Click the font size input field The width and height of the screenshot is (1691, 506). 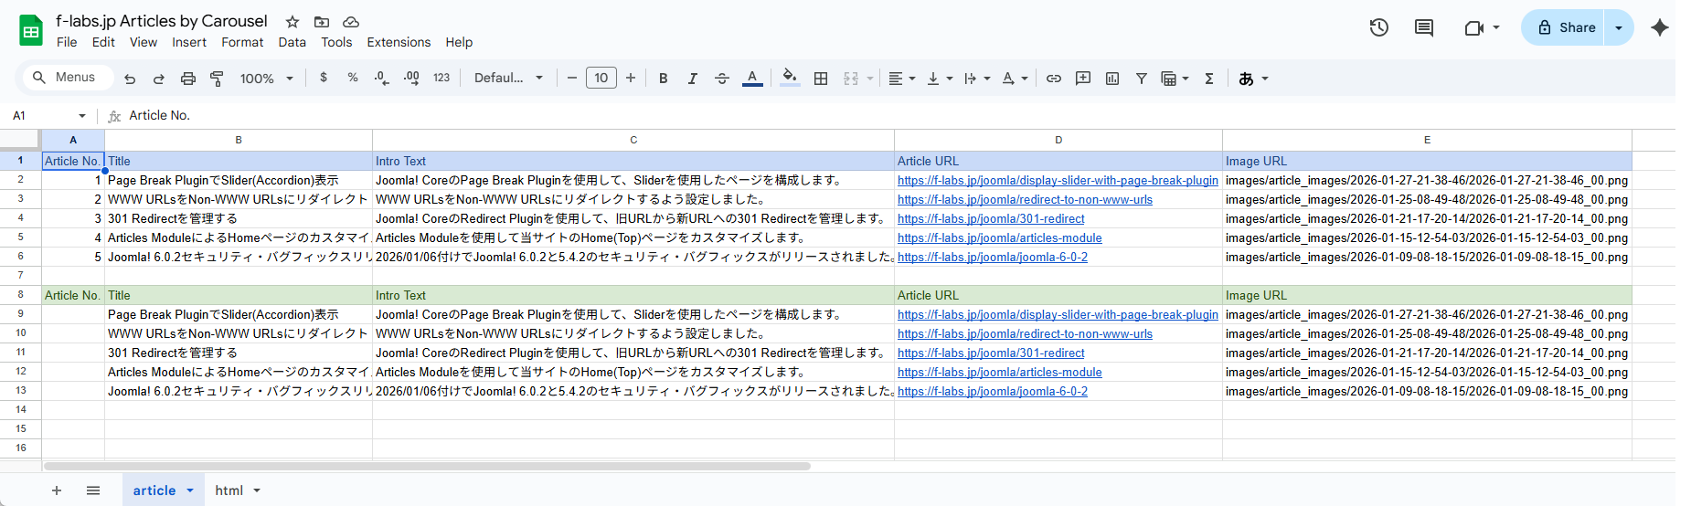click(x=601, y=79)
